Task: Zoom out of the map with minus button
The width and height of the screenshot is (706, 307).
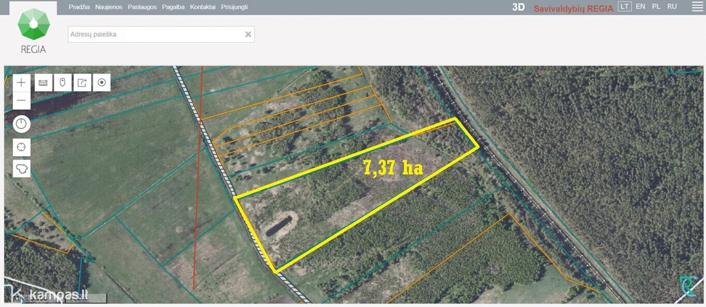Action: pos(22,100)
